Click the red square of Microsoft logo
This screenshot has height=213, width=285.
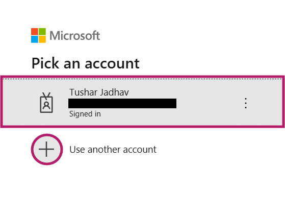[35, 32]
